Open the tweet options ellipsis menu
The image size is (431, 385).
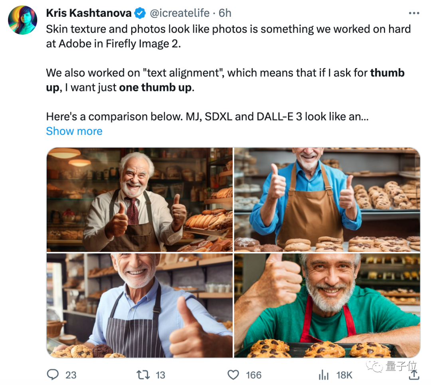pyautogui.click(x=413, y=13)
